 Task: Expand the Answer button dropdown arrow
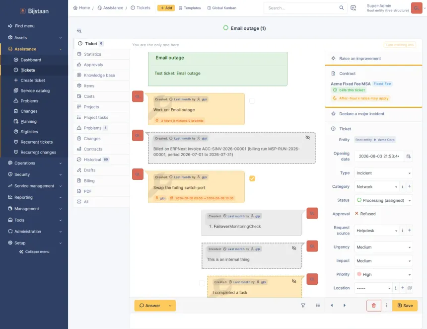(170, 306)
